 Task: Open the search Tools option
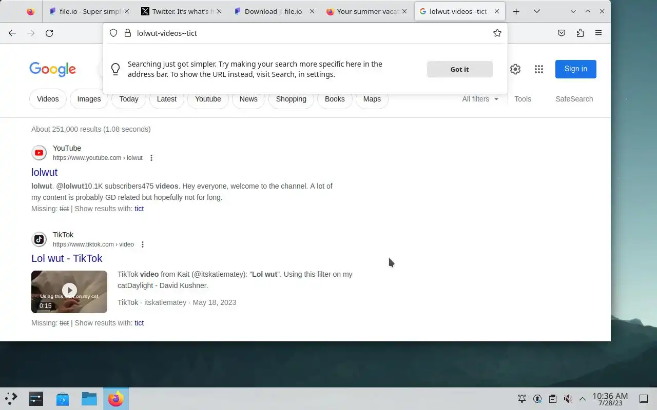(x=523, y=99)
